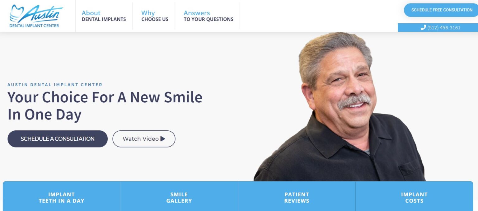This screenshot has width=478, height=211.
Task: Select the Implant Teeth In A Day tab
Action: tap(62, 197)
